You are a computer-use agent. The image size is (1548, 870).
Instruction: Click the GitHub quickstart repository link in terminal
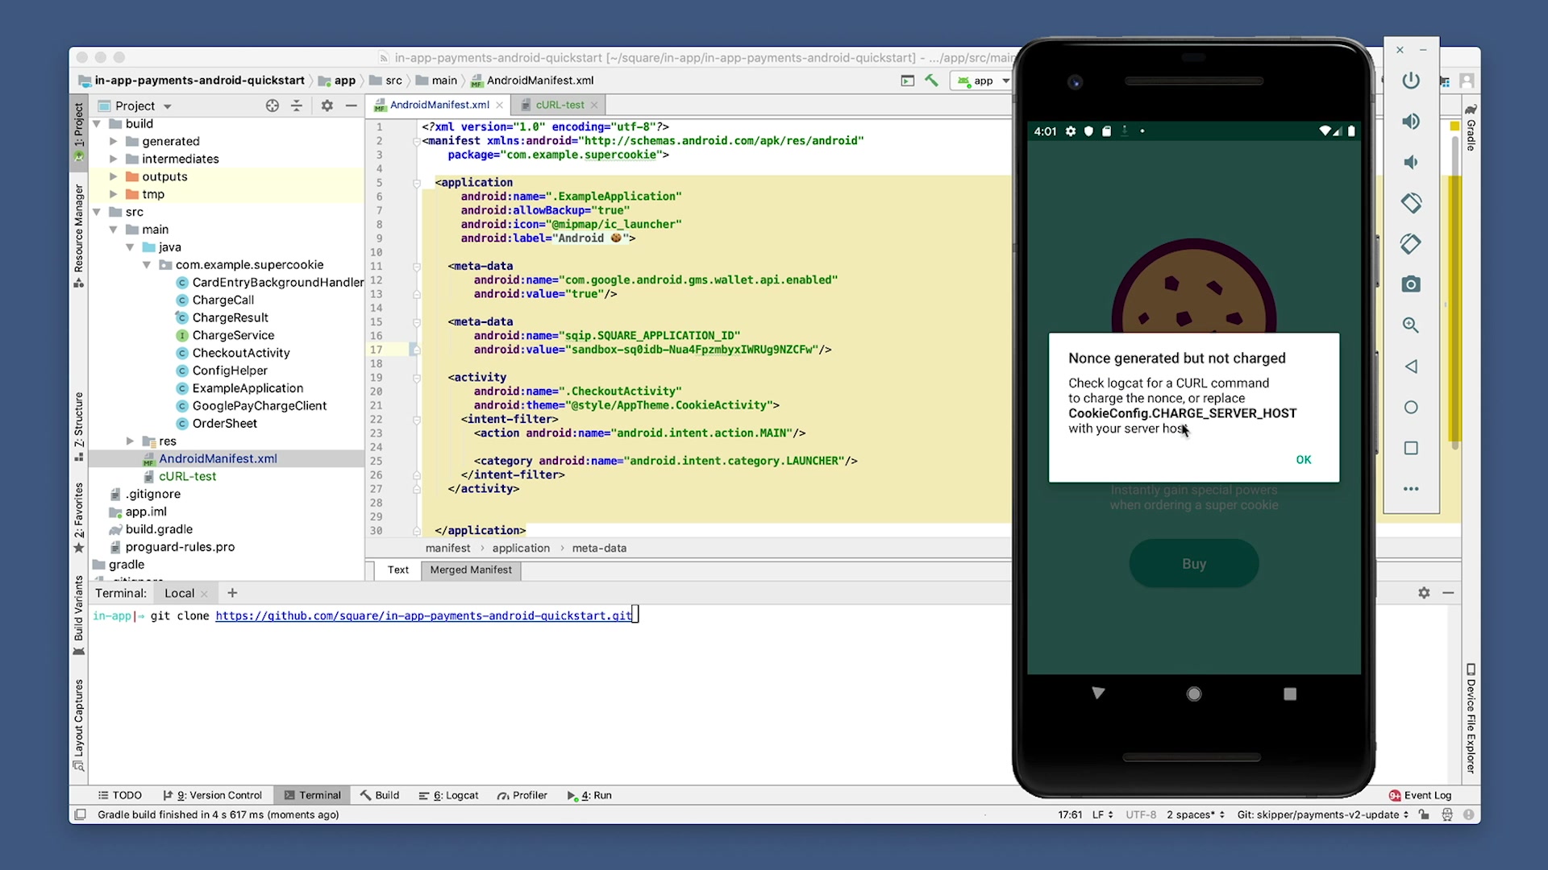423,615
